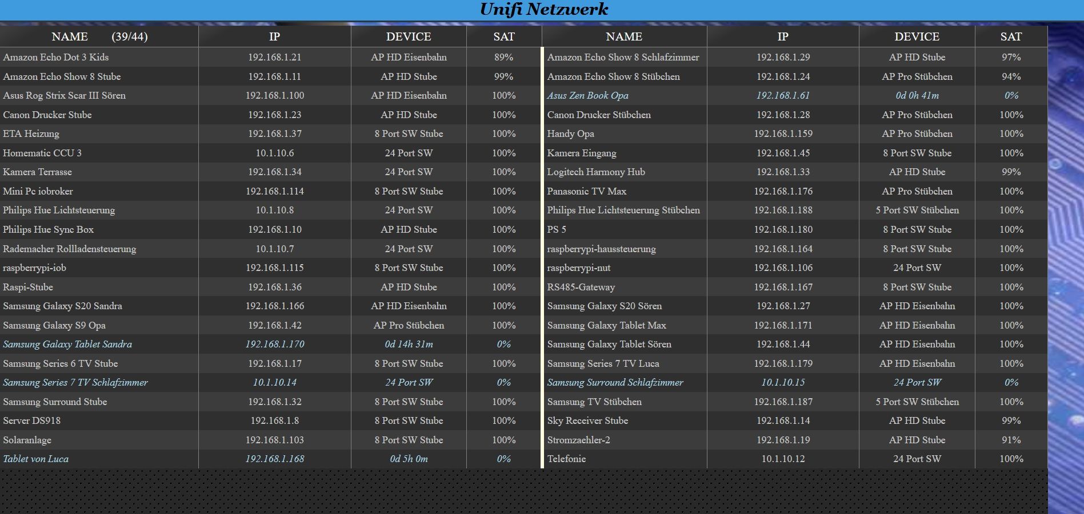Screen dimensions: 1084x514
Task: Click IP address 192.168.1.114
Action: click(274, 191)
